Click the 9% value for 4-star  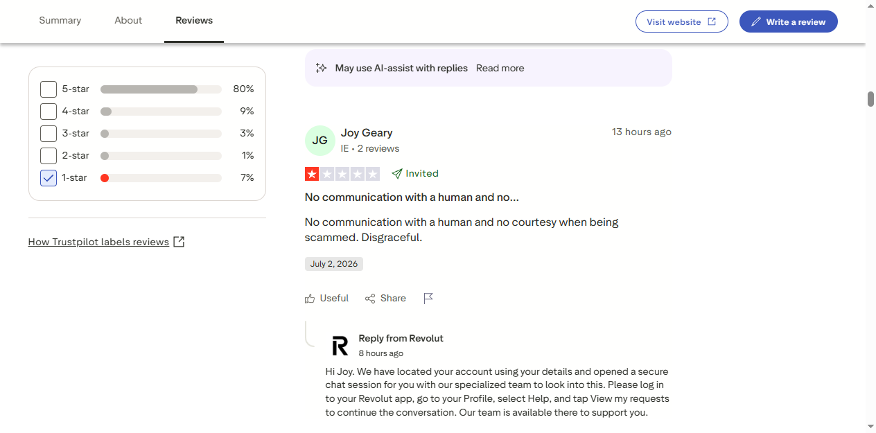click(x=247, y=112)
